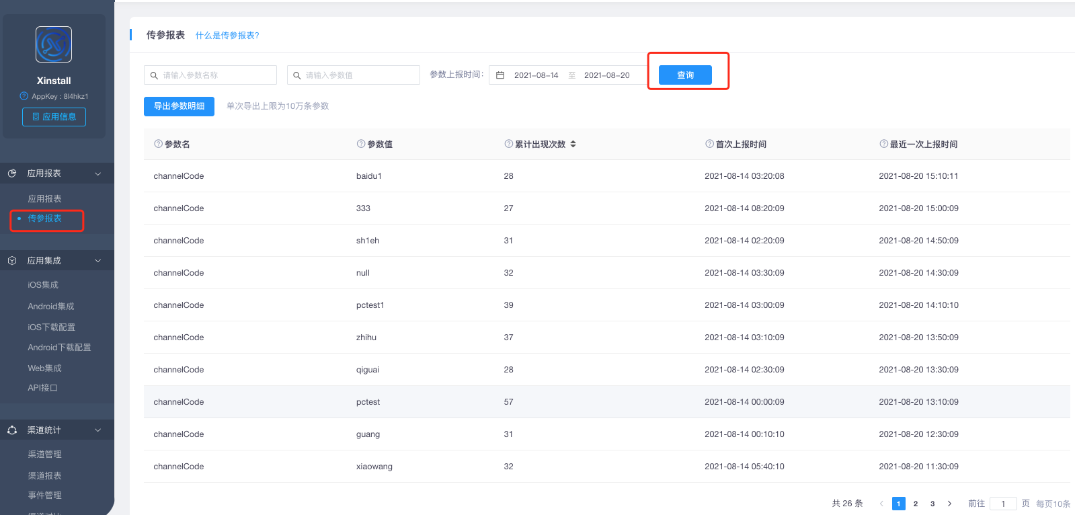Click help icon beside 首次上报时间 header
This screenshot has width=1075, height=515.
(709, 144)
